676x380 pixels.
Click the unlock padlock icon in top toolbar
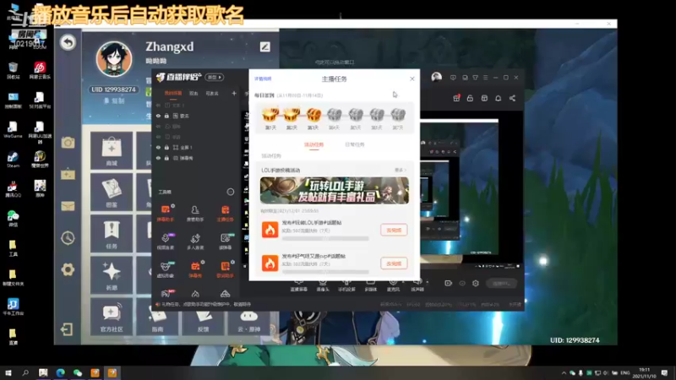pyautogui.click(x=470, y=98)
